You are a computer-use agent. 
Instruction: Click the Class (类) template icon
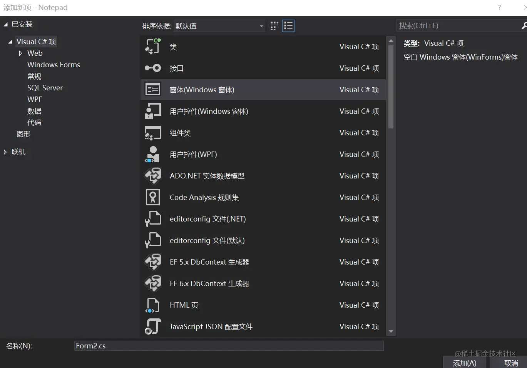tap(153, 47)
